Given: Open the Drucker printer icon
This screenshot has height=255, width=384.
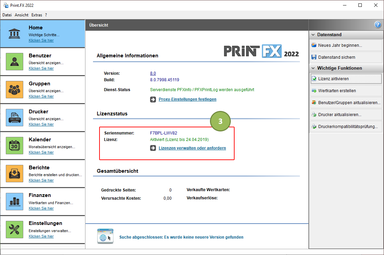Looking at the screenshot, I should coord(14,117).
